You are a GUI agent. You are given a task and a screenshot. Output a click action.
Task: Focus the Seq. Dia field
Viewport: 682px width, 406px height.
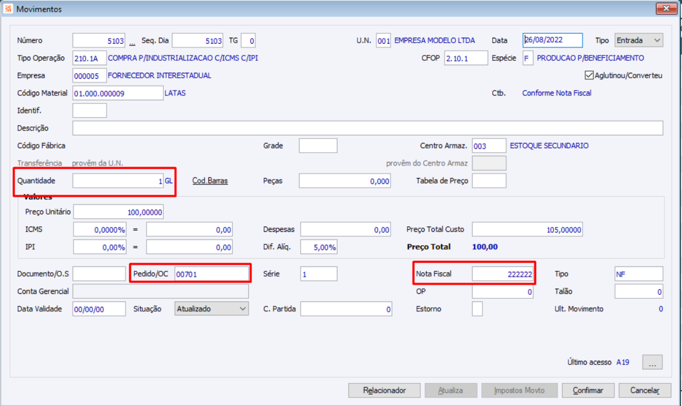[x=197, y=40]
